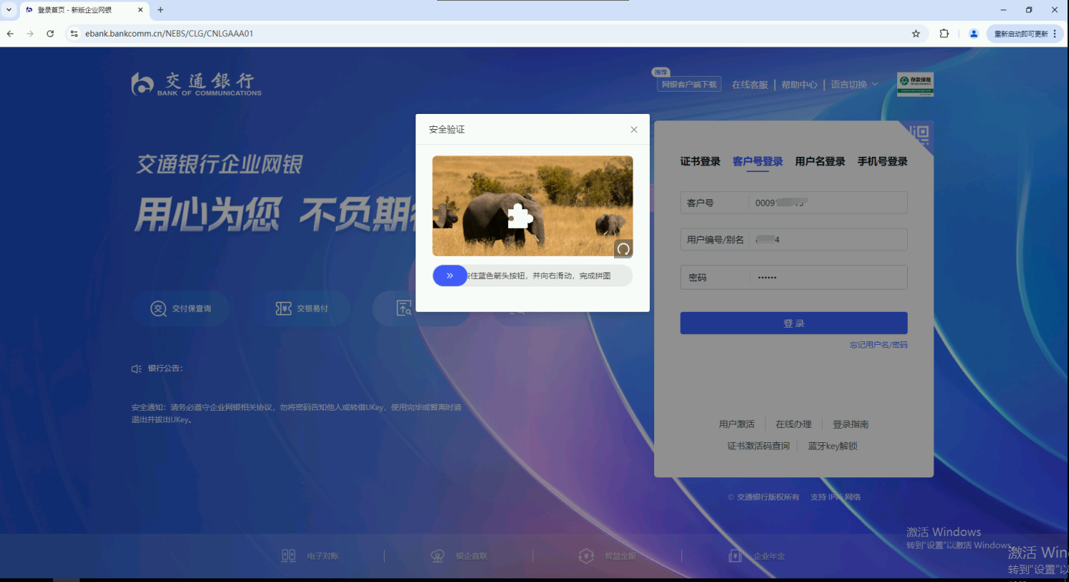Refresh the puzzle image in security verification
Screen dimensions: 1069x582
click(623, 248)
